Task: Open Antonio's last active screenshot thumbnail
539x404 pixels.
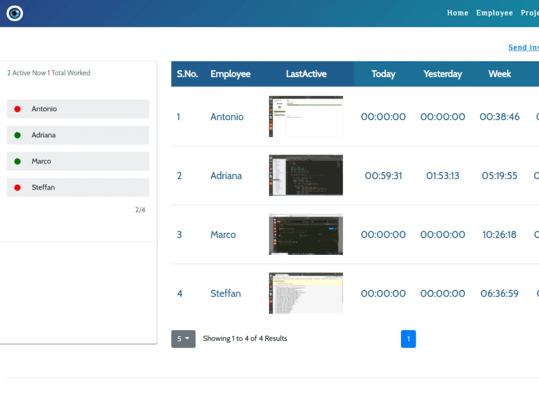Action: click(x=306, y=116)
